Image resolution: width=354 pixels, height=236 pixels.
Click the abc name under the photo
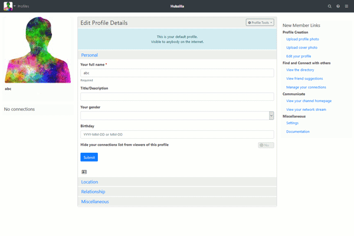coord(8,88)
